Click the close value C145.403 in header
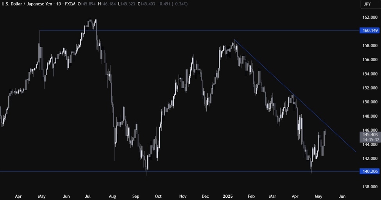381x200 pixels. point(146,4)
